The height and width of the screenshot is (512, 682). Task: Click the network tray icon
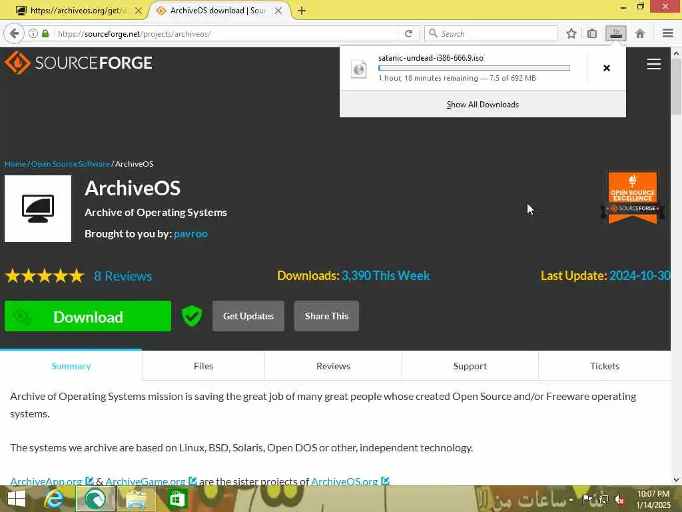click(x=603, y=499)
